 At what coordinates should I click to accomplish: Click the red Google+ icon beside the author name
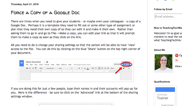(177, 55)
